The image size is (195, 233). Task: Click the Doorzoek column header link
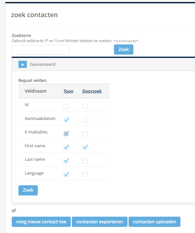point(92,91)
